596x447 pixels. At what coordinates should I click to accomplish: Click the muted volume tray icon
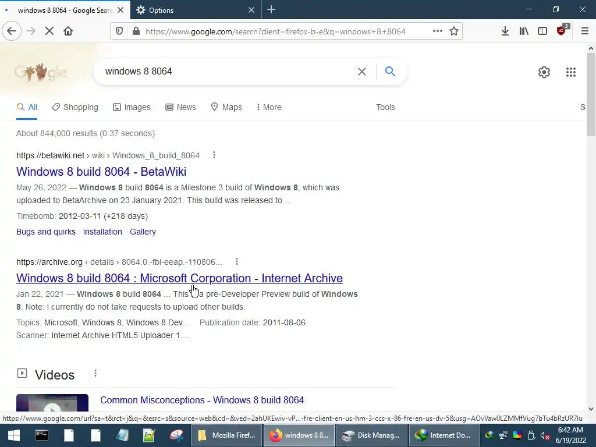tap(545, 435)
